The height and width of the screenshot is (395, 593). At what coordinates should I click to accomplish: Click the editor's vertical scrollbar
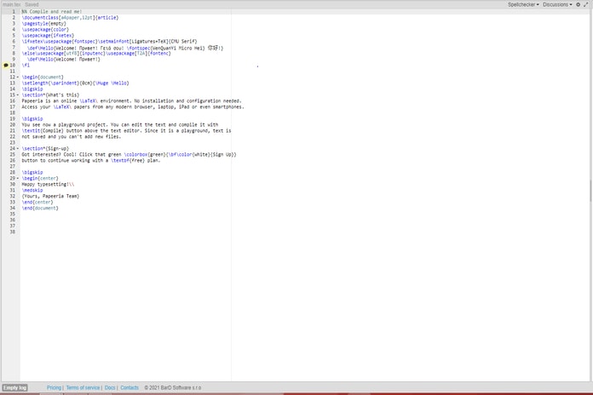coord(590,189)
